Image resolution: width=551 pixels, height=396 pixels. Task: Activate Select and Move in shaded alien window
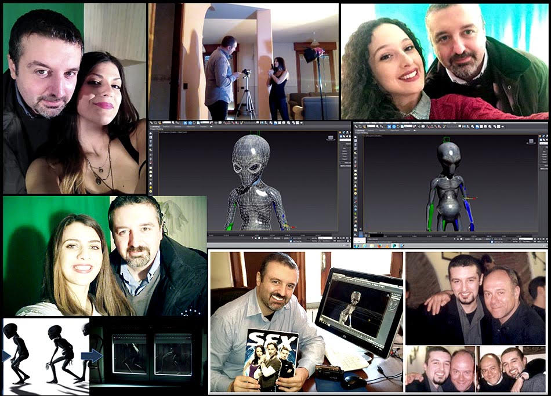pyautogui.click(x=394, y=126)
